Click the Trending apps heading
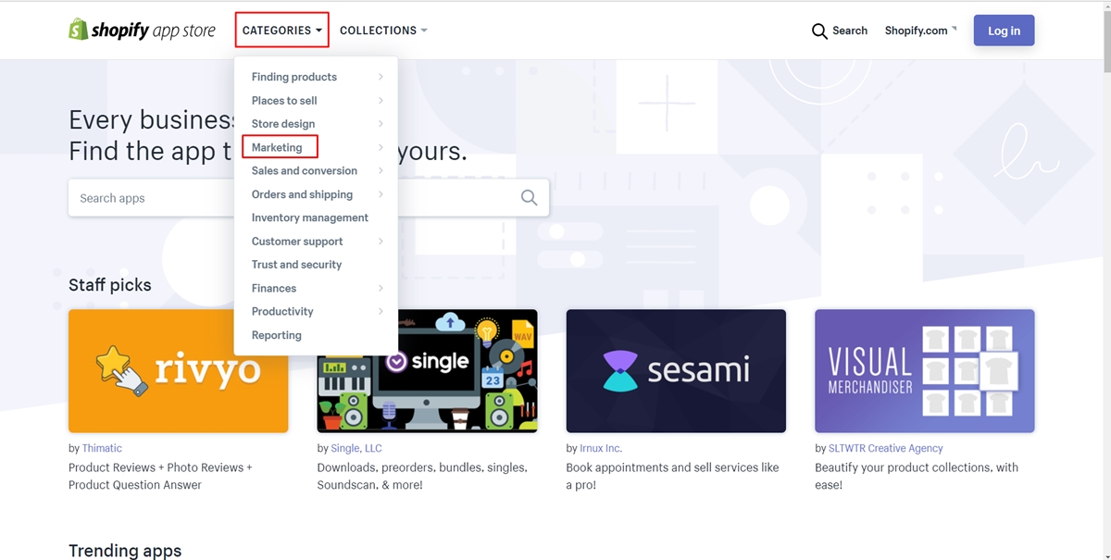 click(125, 551)
